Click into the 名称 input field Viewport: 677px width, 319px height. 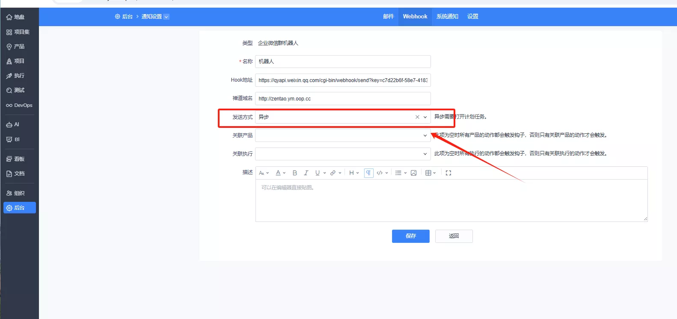click(x=342, y=62)
